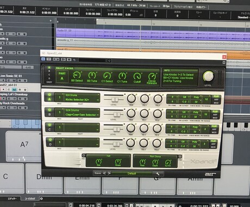This screenshot has height=207, width=250.
Task: Open the コードパッド tab
Action: click(x=30, y=199)
